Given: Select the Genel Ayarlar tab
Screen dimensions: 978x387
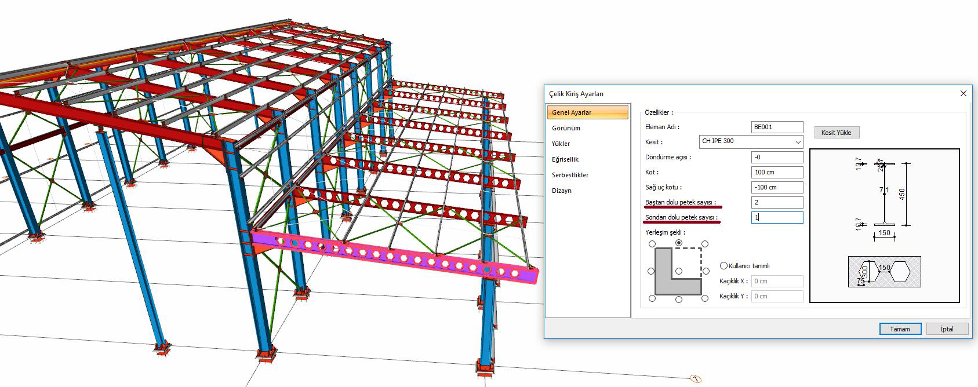Looking at the screenshot, I should click(x=587, y=112).
